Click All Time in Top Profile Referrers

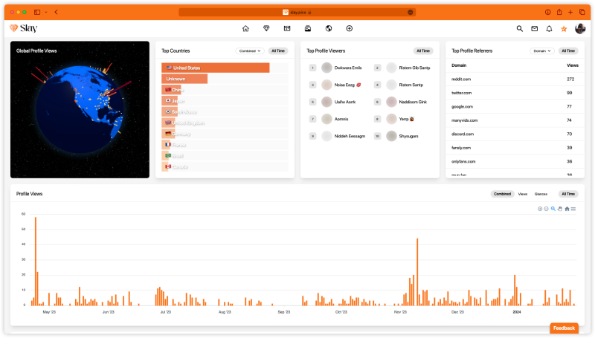click(568, 51)
